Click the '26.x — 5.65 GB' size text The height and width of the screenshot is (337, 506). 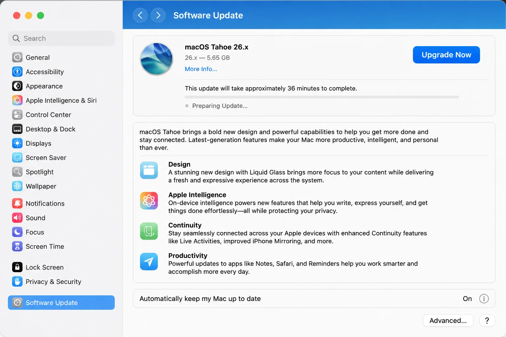[207, 58]
